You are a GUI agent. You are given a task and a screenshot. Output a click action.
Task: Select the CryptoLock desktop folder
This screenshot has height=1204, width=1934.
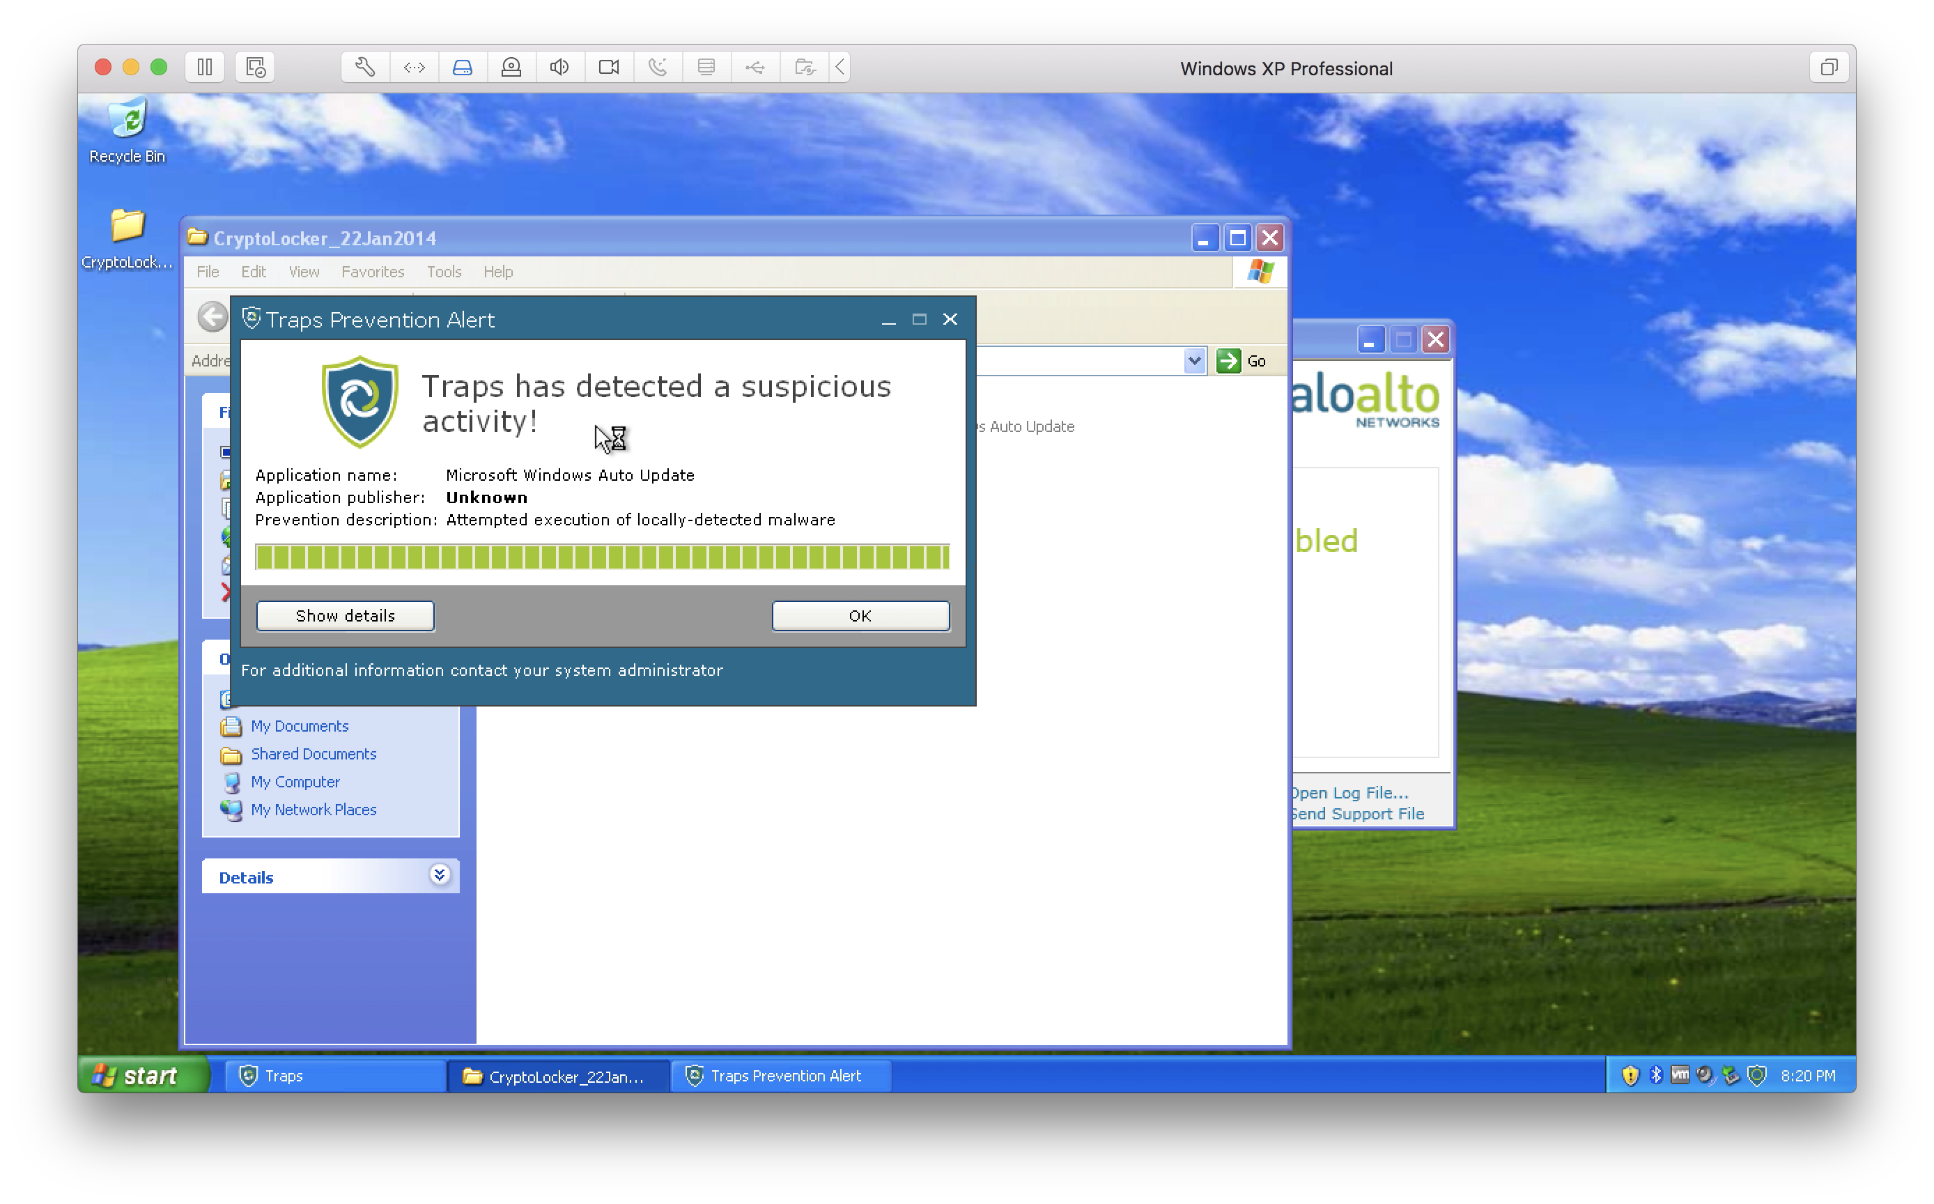click(x=127, y=239)
